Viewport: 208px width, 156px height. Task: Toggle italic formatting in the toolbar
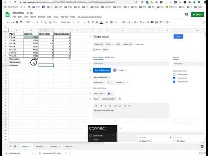[x=93, y=22]
